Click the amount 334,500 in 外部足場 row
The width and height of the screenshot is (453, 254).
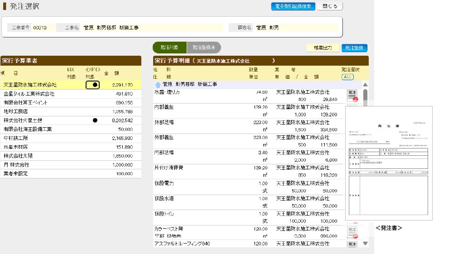[x=329, y=130]
